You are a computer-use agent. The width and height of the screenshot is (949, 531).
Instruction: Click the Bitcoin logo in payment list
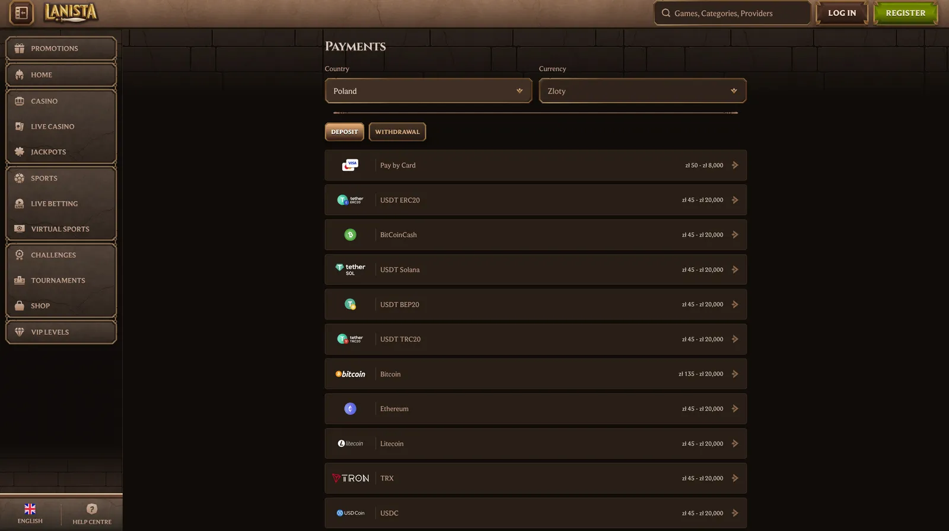click(x=351, y=374)
